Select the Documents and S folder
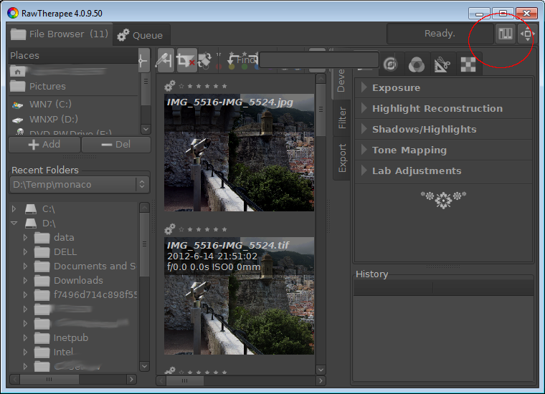Screen dimensions: 545x394 click(x=85, y=266)
